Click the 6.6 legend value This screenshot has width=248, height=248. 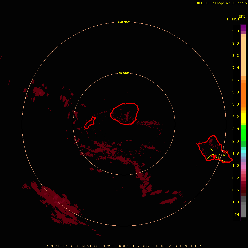236,80
